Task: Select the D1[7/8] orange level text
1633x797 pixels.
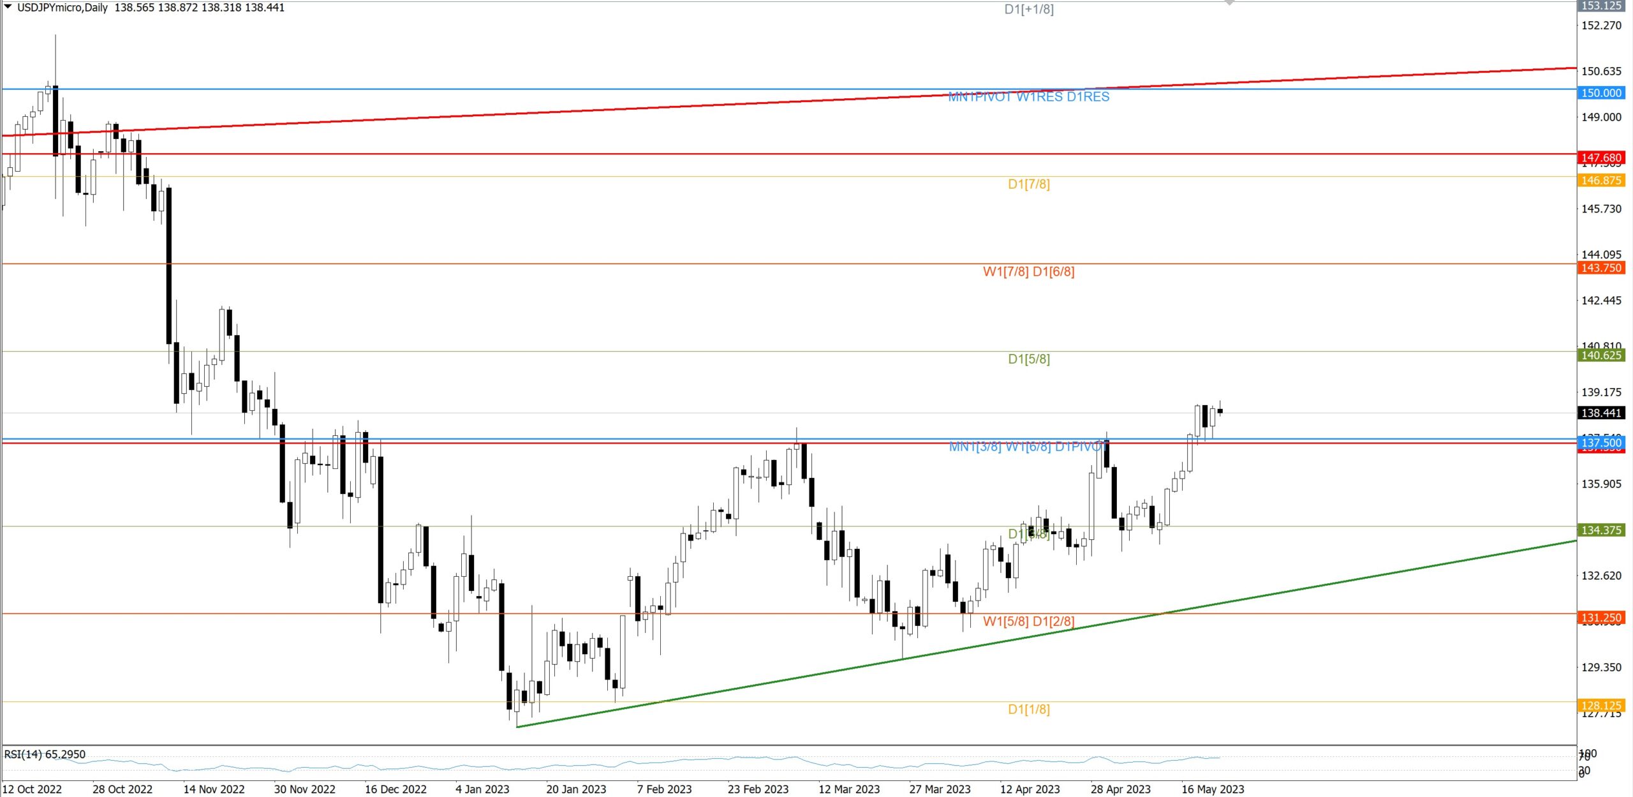Action: tap(1028, 184)
